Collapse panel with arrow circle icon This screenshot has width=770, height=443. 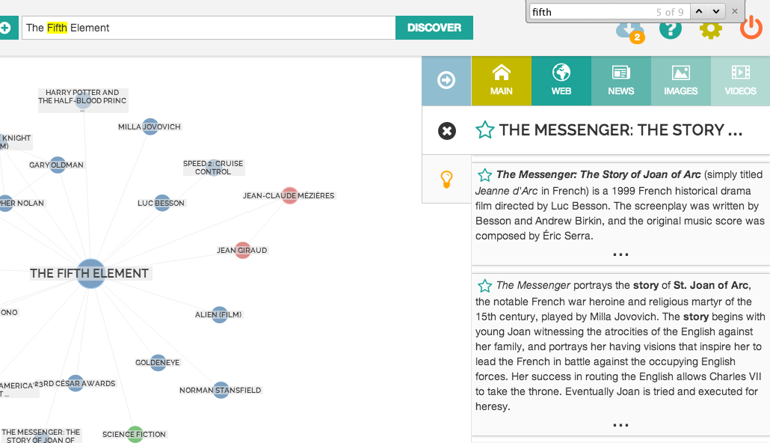[446, 80]
